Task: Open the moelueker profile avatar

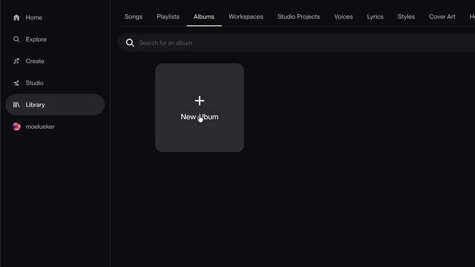Action: tap(17, 127)
